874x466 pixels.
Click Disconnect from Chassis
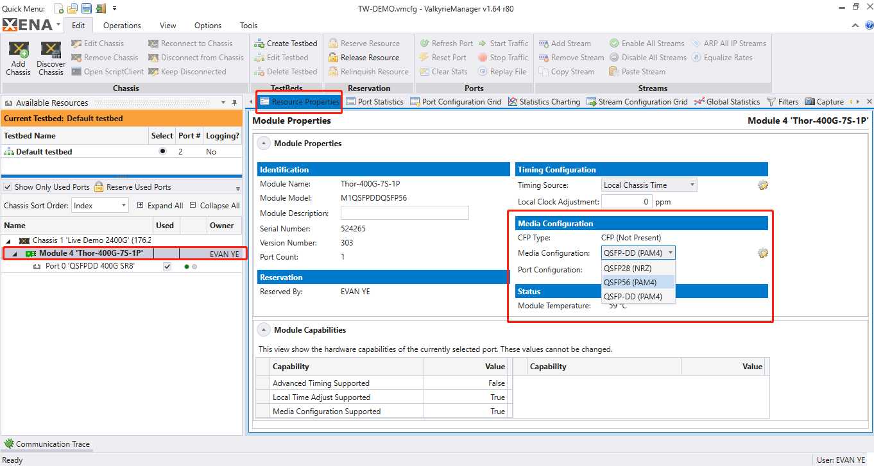coord(196,58)
